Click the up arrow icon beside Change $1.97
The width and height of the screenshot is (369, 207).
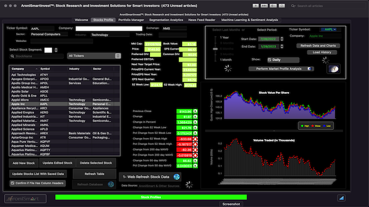(x=195, y=117)
